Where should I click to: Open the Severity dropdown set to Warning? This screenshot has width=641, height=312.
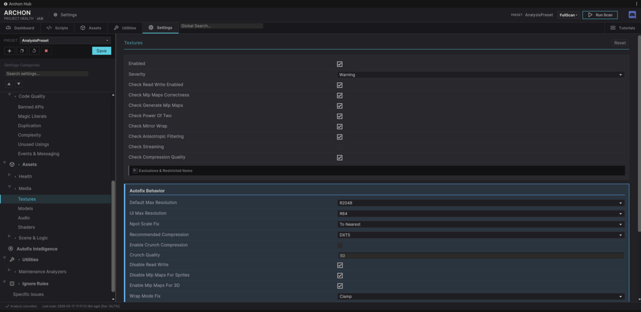point(481,75)
